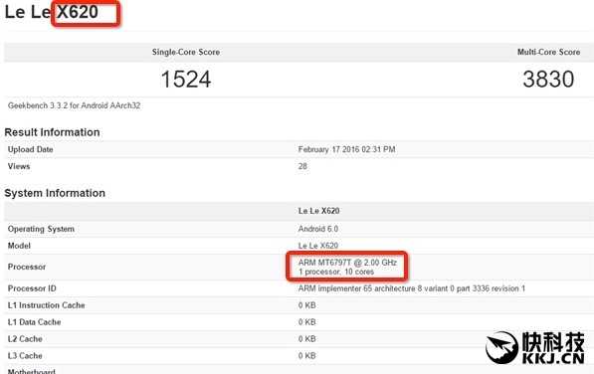Select the 'Single-Core Score' header
The image size is (594, 374).
pos(186,52)
